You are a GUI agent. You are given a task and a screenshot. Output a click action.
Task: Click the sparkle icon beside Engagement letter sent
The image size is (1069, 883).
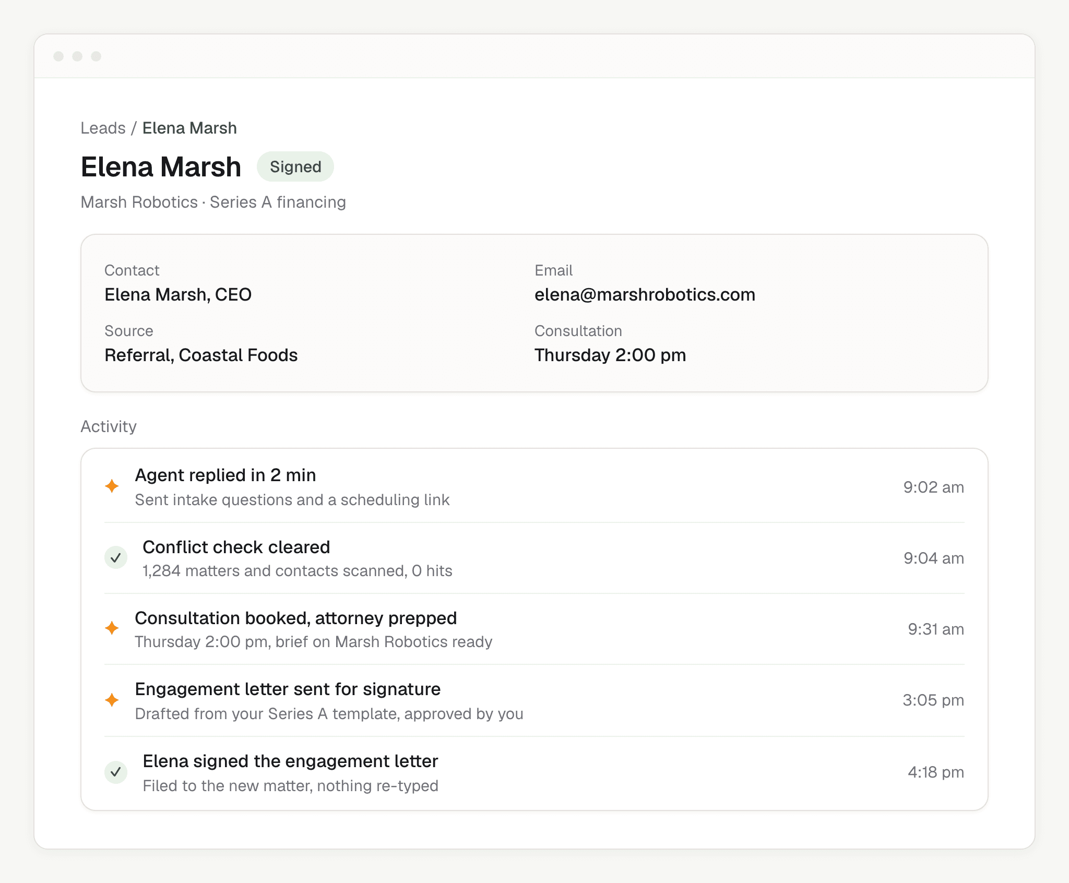(112, 700)
